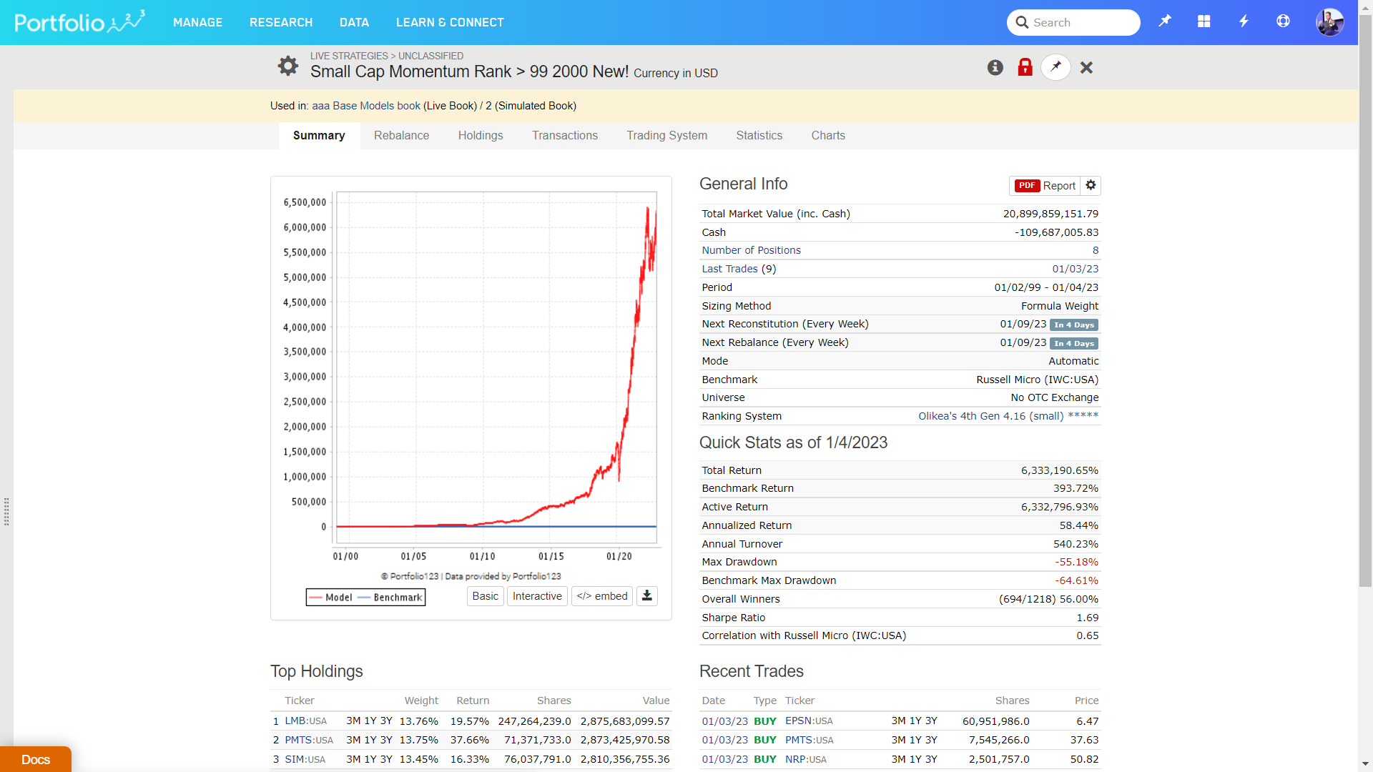Select the Summary tab

point(319,135)
